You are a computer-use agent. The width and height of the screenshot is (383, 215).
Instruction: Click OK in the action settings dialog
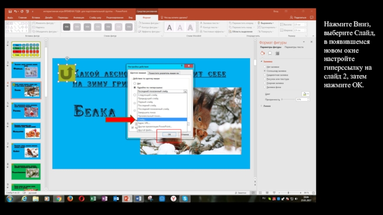tap(169, 135)
